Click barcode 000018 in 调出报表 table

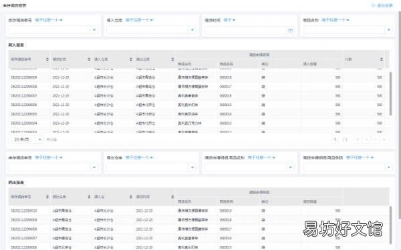coord(226,220)
